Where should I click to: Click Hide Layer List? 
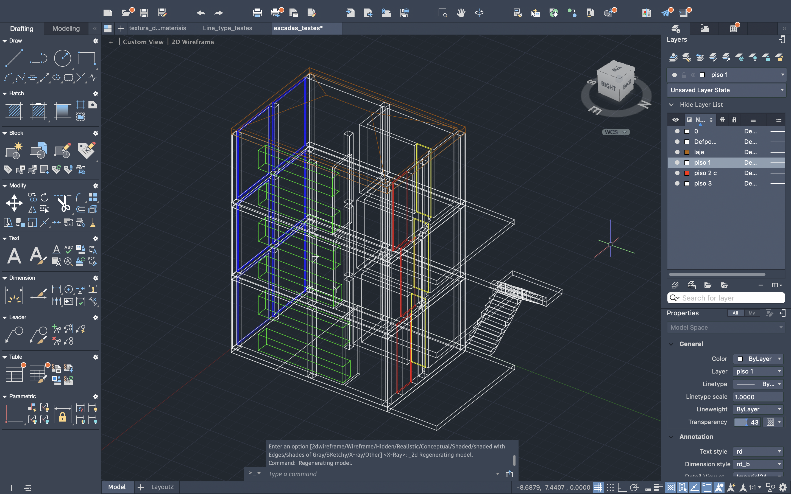click(701, 105)
